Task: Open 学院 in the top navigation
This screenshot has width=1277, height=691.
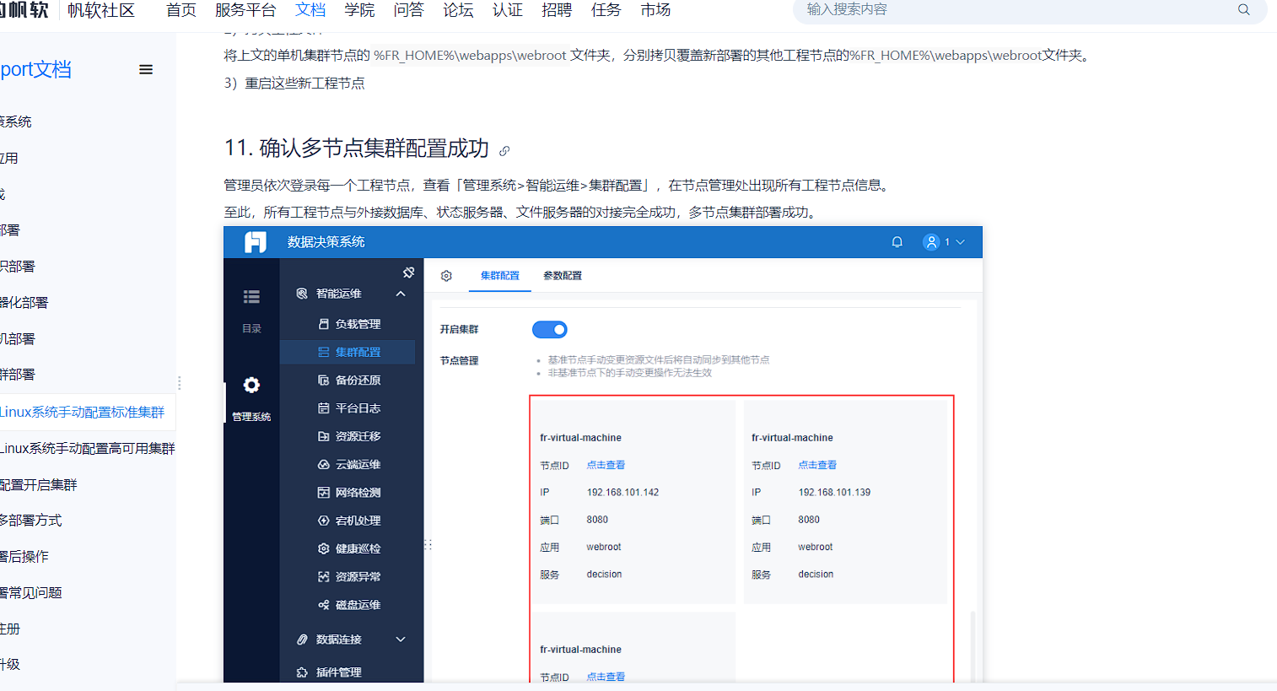Action: tap(359, 10)
